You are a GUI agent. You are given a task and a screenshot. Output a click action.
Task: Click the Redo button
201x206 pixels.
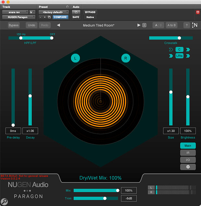[x=45, y=25]
